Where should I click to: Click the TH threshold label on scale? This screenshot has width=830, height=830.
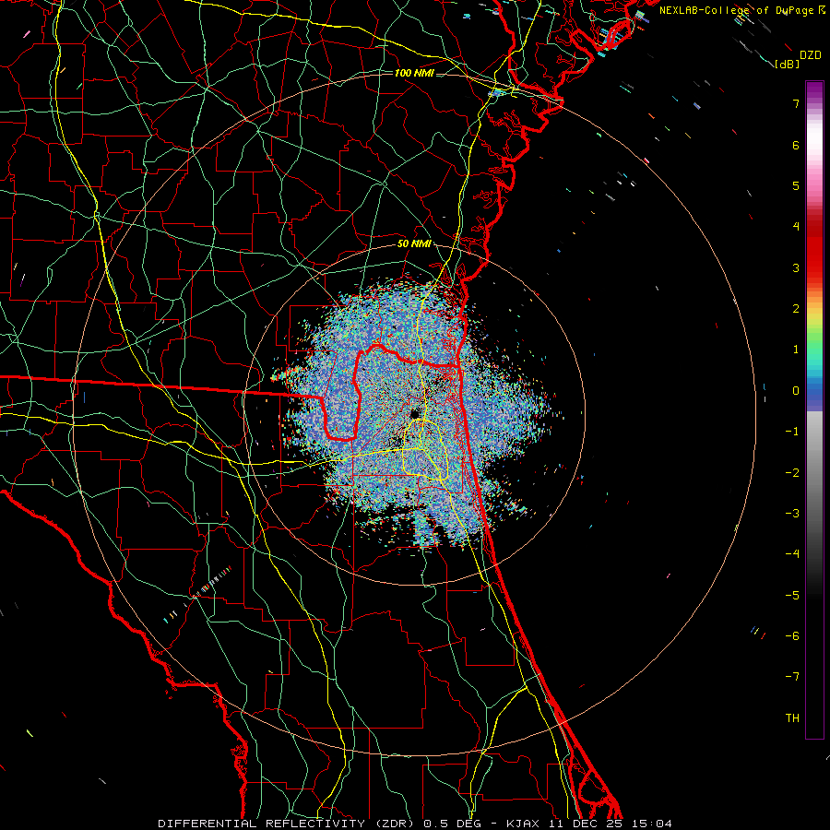[792, 718]
